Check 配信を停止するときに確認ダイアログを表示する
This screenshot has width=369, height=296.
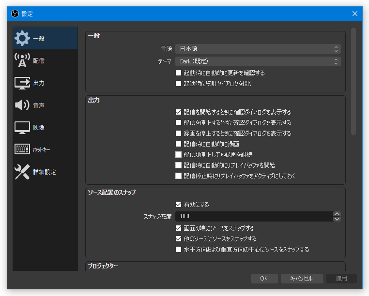pos(178,122)
